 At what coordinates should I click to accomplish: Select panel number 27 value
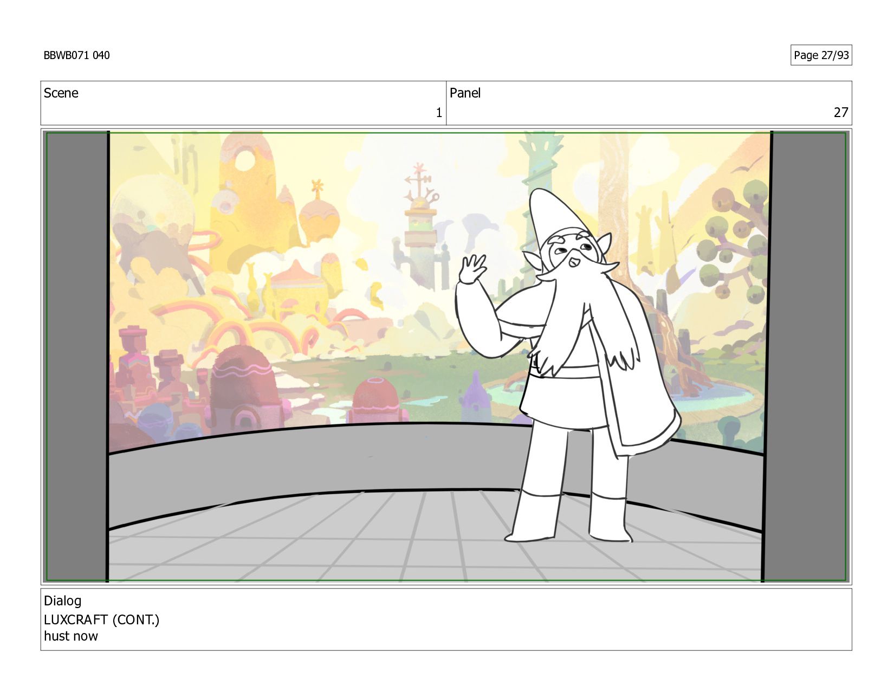point(841,113)
